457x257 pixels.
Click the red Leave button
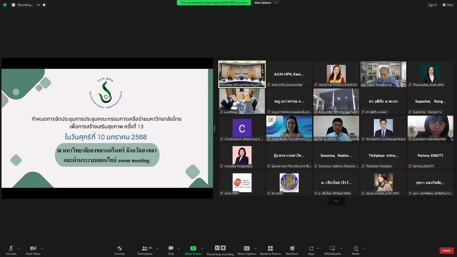click(x=446, y=250)
